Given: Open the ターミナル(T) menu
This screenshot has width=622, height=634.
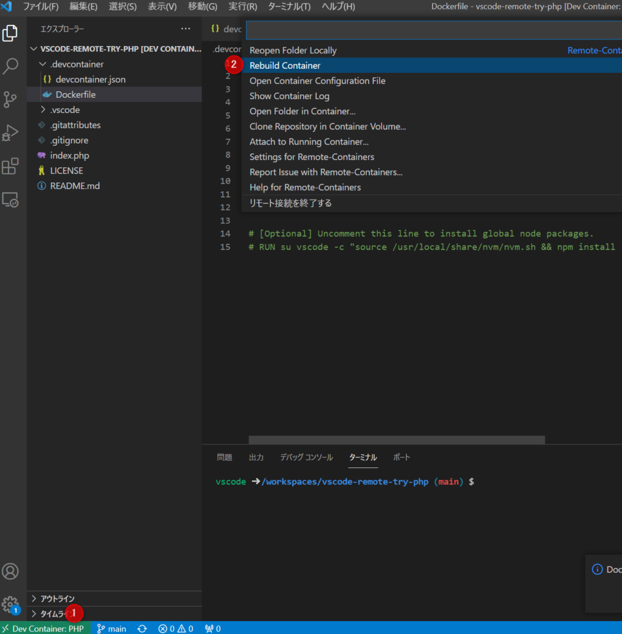Looking at the screenshot, I should click(289, 7).
